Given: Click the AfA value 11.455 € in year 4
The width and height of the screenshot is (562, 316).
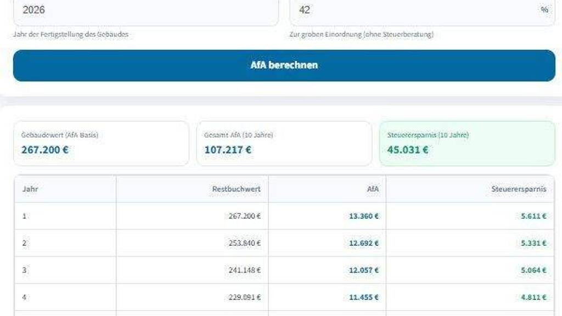Looking at the screenshot, I should pos(363,297).
